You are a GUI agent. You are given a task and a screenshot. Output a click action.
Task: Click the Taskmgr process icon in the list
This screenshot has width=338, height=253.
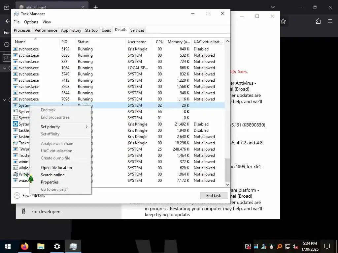coord(15,143)
